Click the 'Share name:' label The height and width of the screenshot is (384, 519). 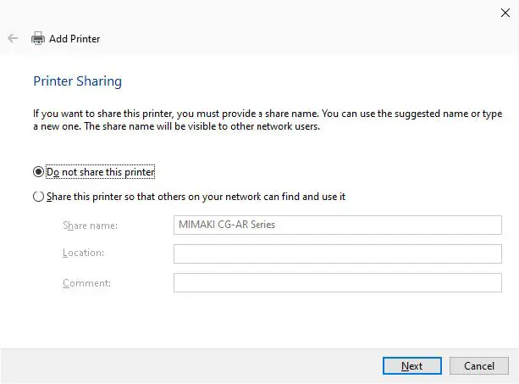tap(90, 225)
